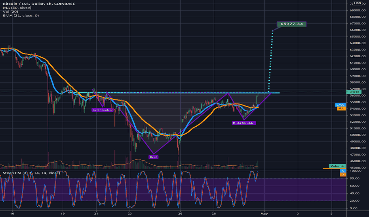Select the cyan horizontal neckline drawing
This screenshot has width=369, height=217.
coord(174,93)
